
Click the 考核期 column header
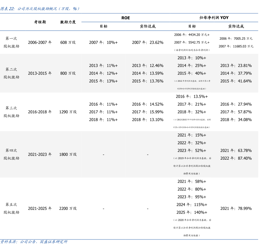(40, 22)
